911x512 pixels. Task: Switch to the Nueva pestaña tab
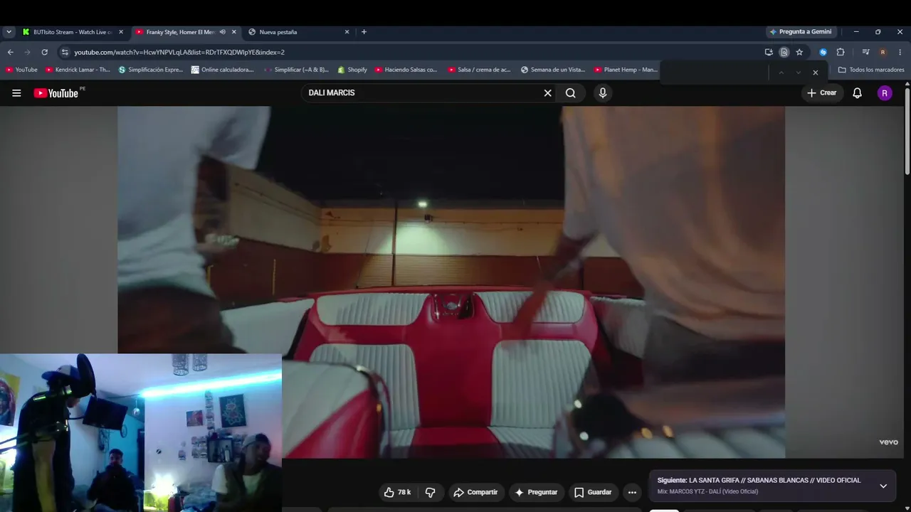point(299,32)
